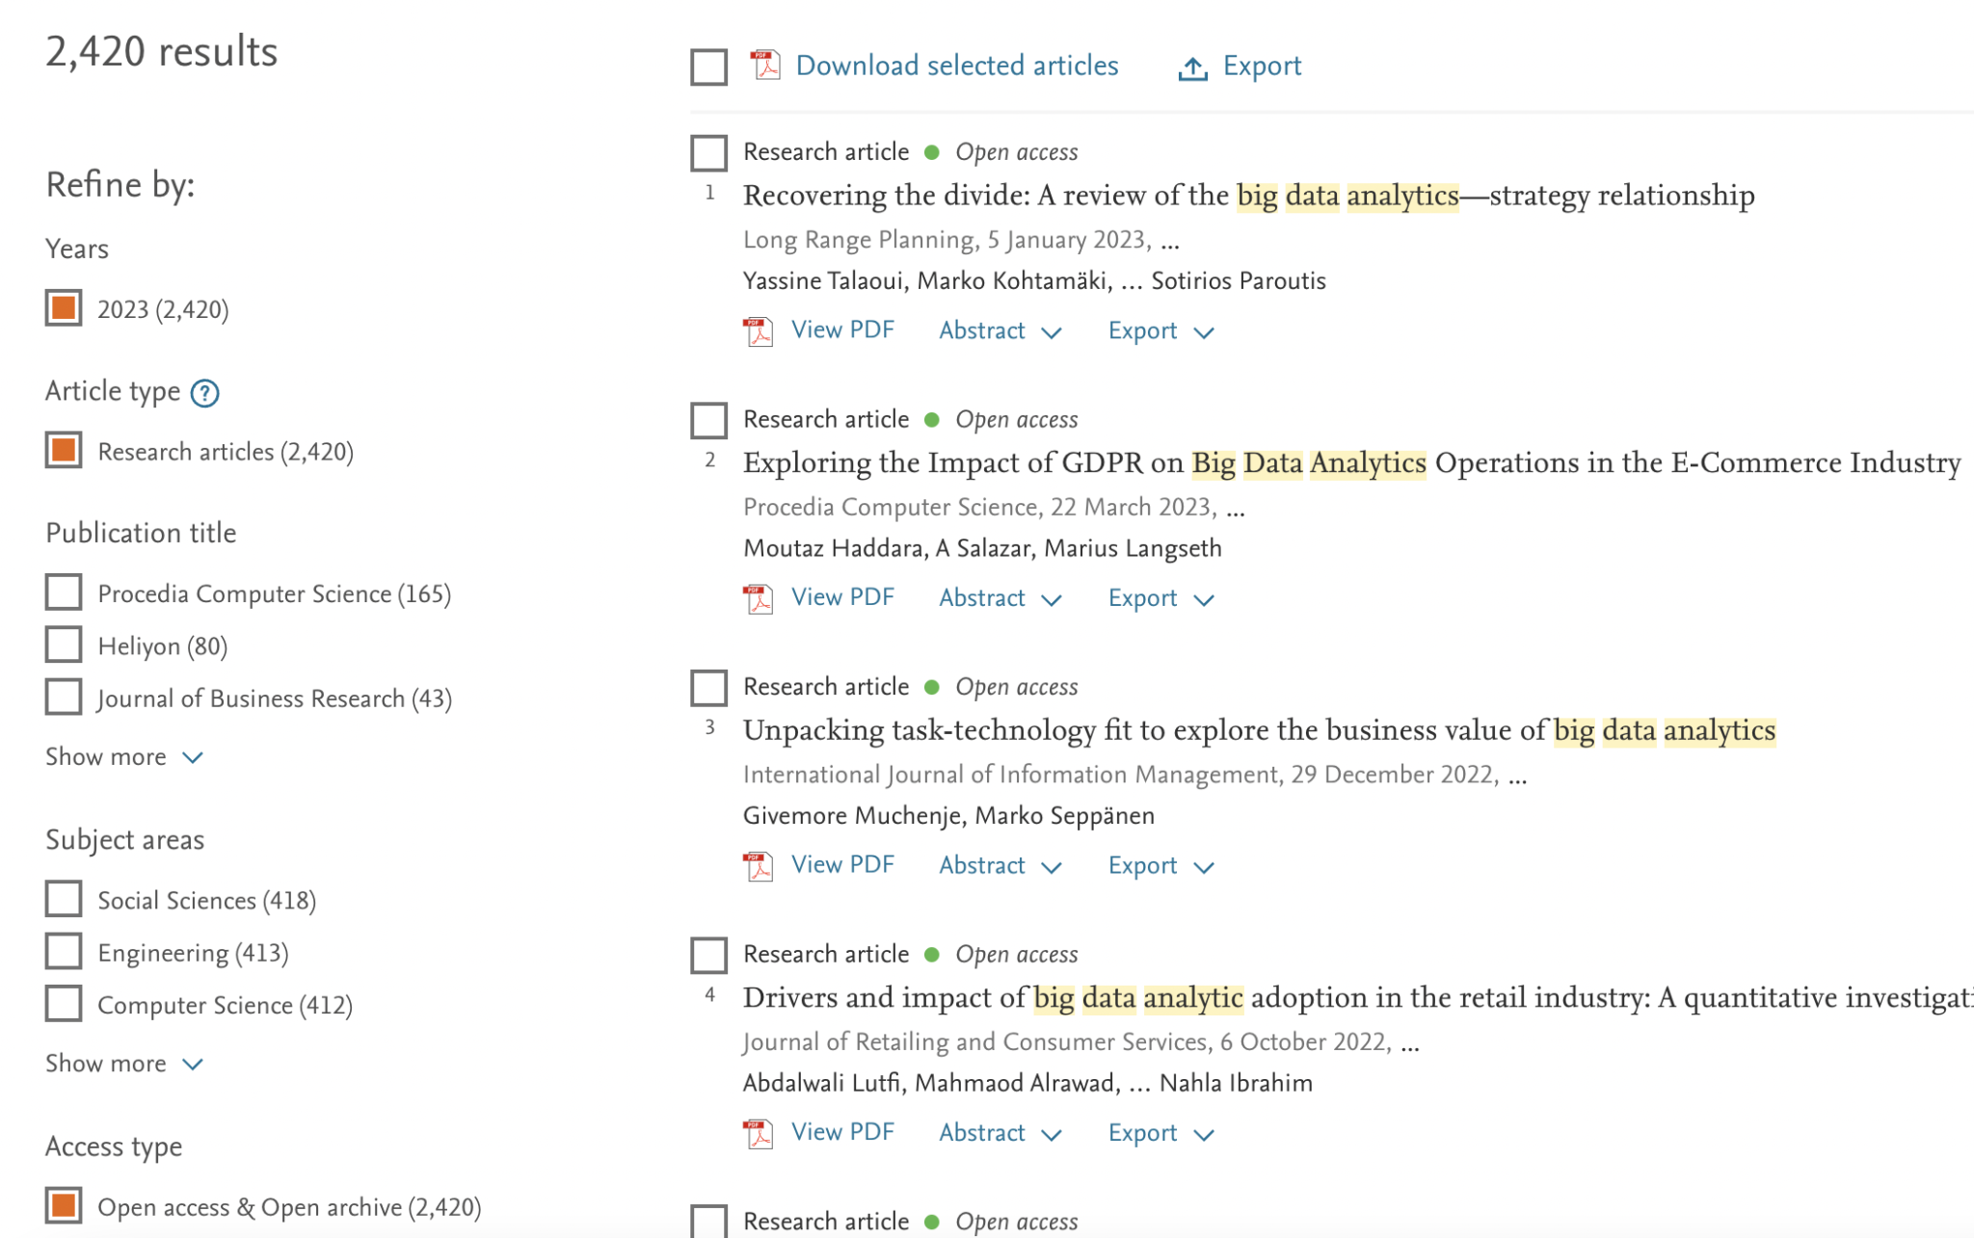Open the GDPR E-Commerce article title link

point(1349,462)
